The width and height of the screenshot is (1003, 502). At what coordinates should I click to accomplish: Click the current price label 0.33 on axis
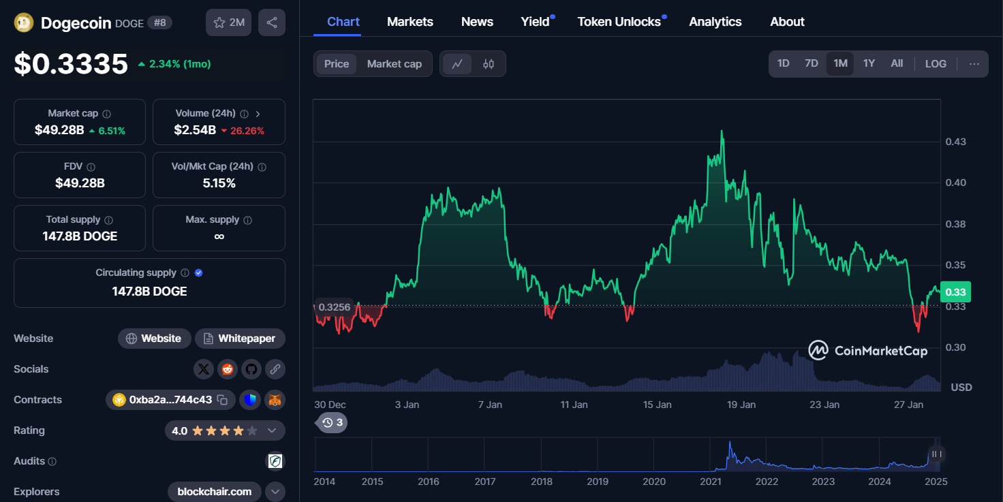[955, 292]
